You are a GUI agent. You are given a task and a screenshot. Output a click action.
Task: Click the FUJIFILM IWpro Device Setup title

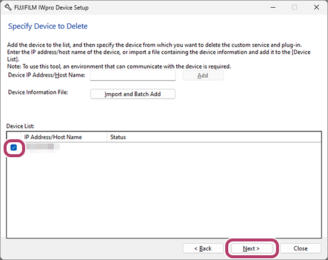(x=51, y=8)
